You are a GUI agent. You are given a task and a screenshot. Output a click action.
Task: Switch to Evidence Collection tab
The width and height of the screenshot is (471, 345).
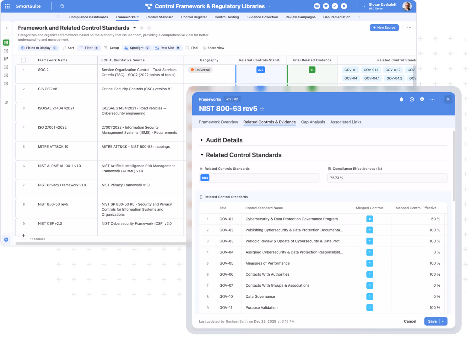pyautogui.click(x=262, y=17)
